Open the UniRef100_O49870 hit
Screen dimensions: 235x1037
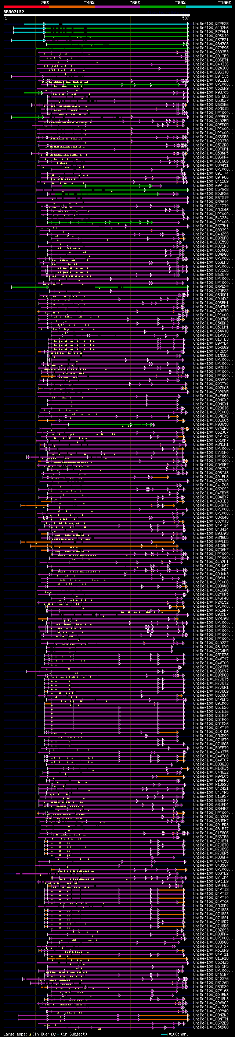coord(210,311)
